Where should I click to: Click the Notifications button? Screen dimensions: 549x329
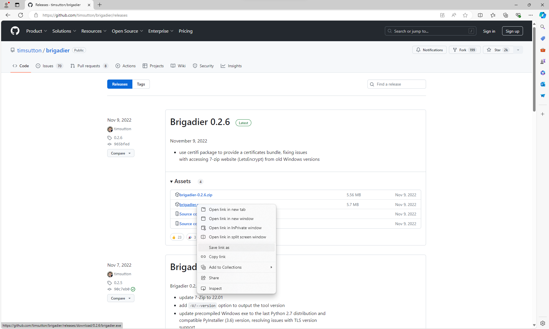click(x=429, y=50)
